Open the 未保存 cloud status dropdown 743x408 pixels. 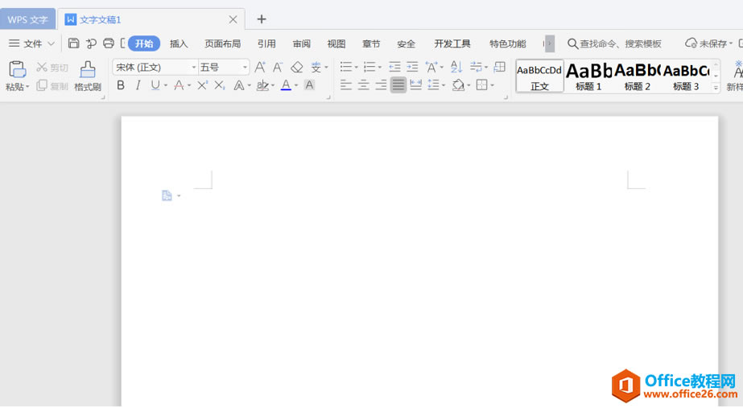pyautogui.click(x=708, y=43)
